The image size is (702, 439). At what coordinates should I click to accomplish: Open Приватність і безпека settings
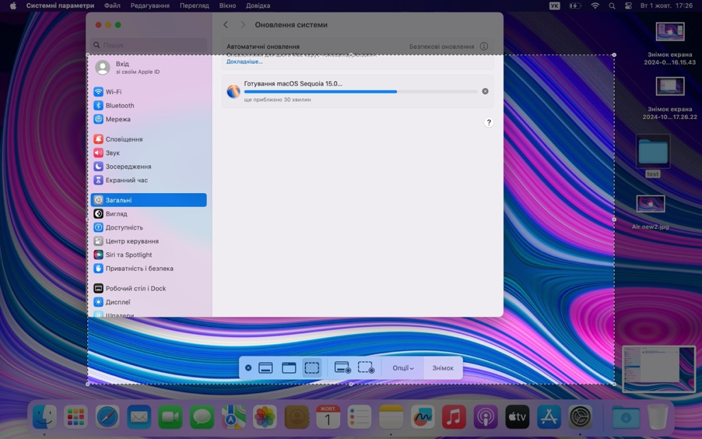(149, 269)
